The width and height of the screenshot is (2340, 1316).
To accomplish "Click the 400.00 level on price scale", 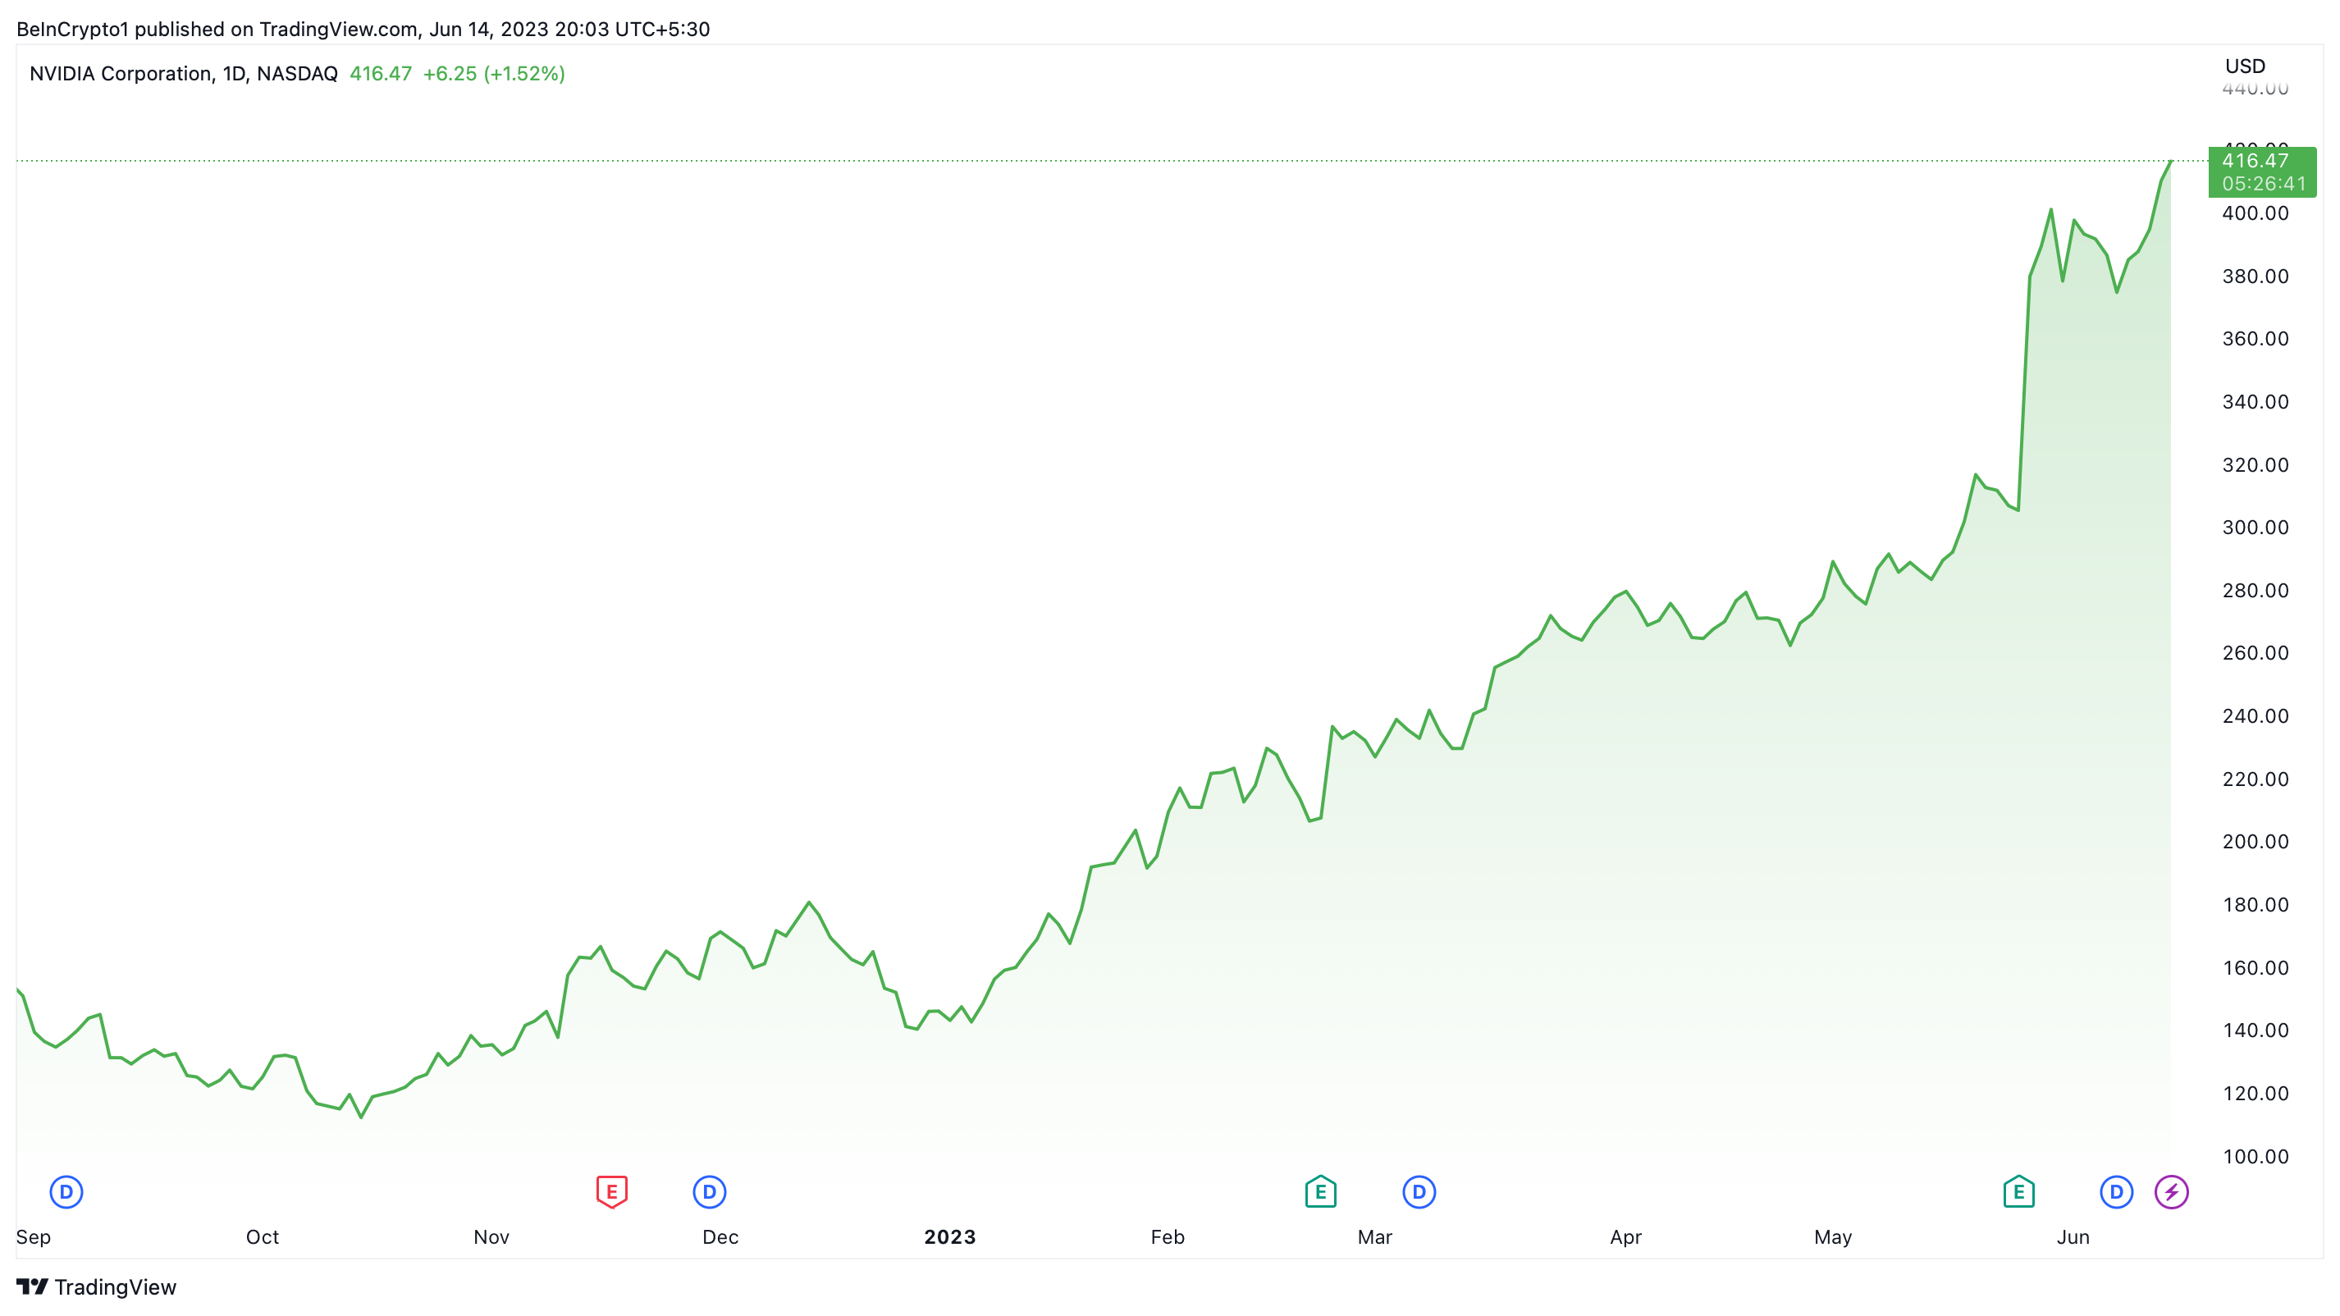I will coord(2255,213).
